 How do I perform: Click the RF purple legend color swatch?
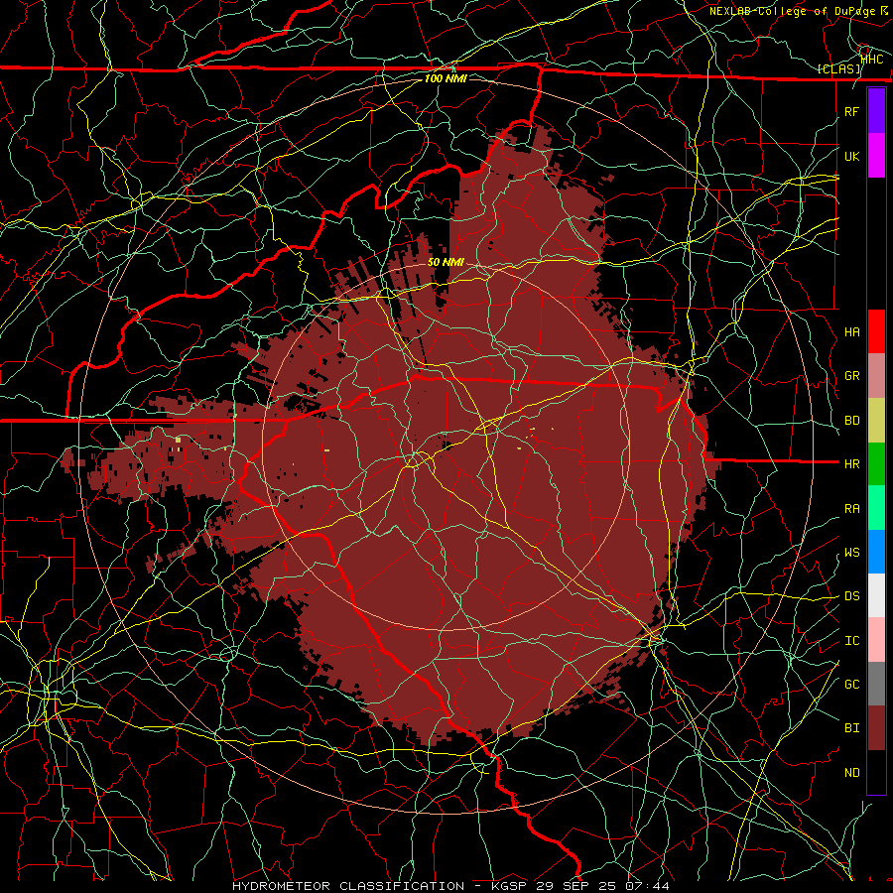(876, 111)
